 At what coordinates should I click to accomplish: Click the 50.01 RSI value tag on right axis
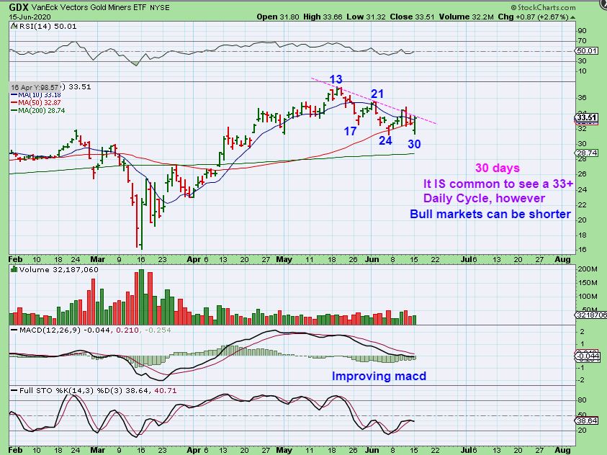(587, 50)
